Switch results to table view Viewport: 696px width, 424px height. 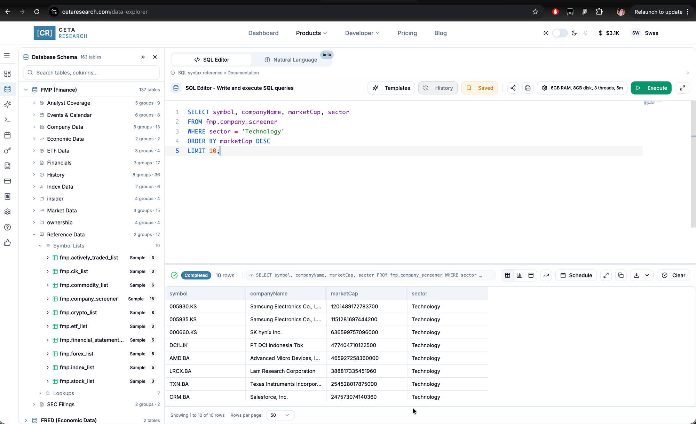508,275
